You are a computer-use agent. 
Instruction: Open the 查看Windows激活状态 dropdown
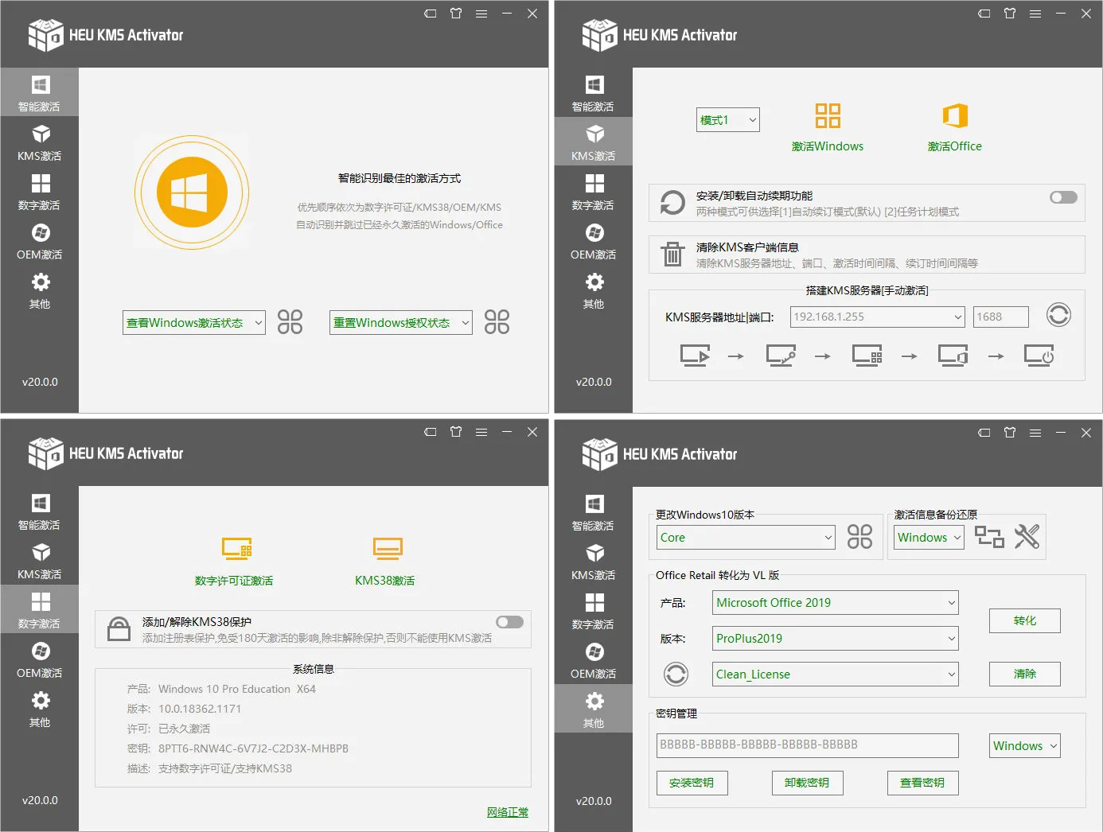coord(194,322)
